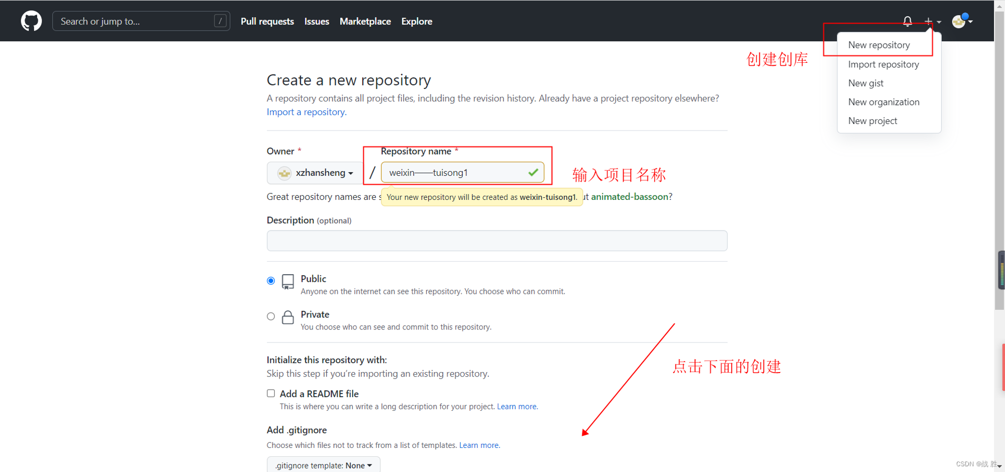Focus the Search or jump to field
The width and height of the screenshot is (1005, 472).
coord(141,21)
